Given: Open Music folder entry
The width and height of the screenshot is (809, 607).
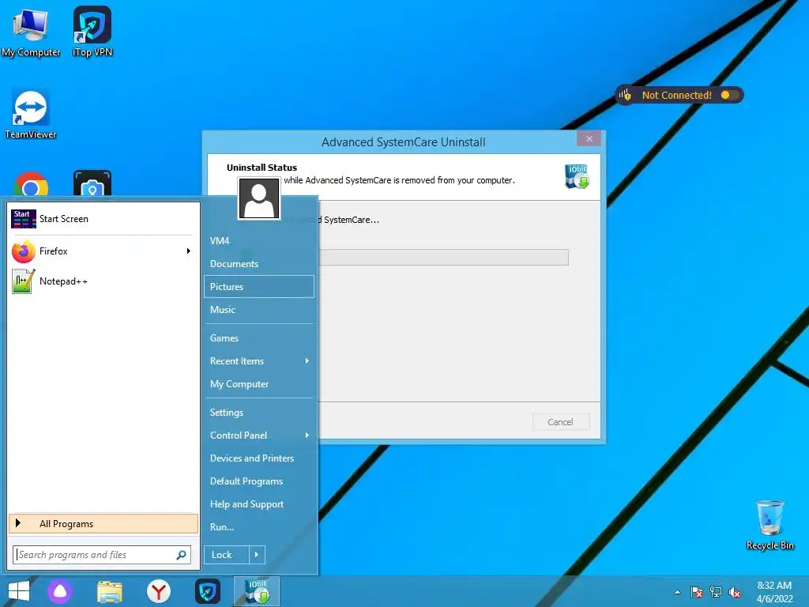Looking at the screenshot, I should coord(258,310).
